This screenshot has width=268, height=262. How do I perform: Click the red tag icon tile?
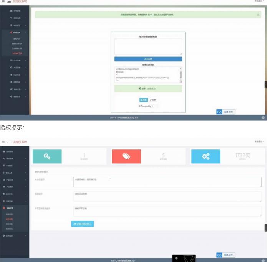(126, 156)
